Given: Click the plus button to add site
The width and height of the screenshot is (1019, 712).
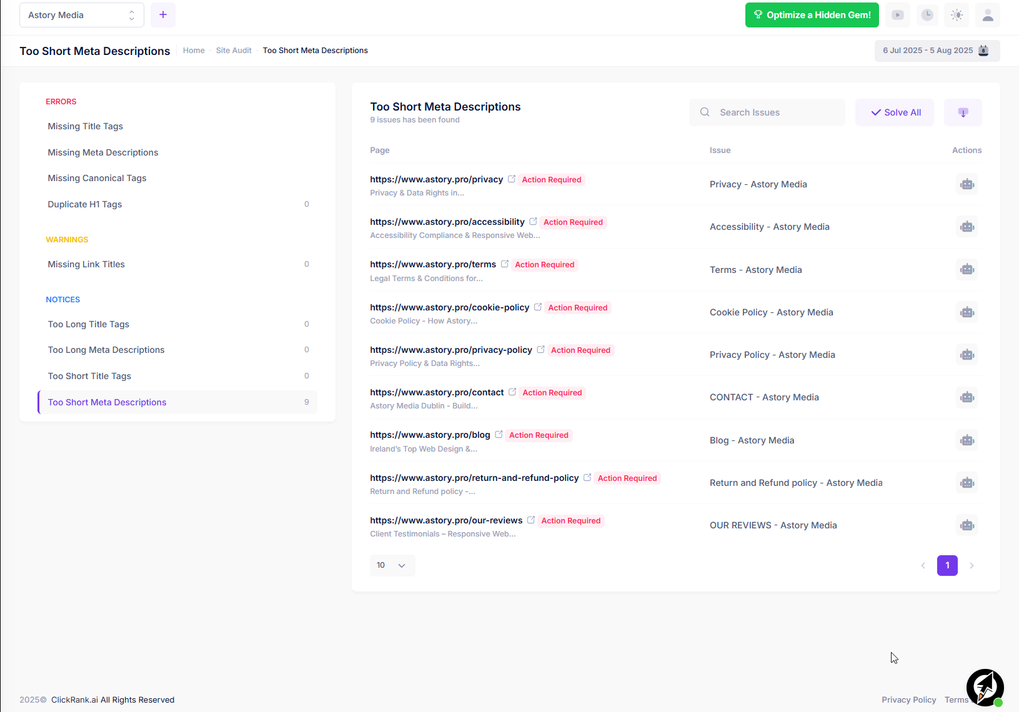Looking at the screenshot, I should click(x=163, y=15).
